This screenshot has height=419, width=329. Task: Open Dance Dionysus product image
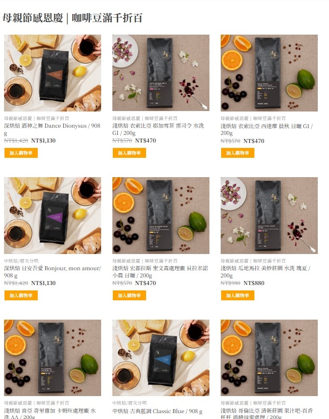point(53,73)
